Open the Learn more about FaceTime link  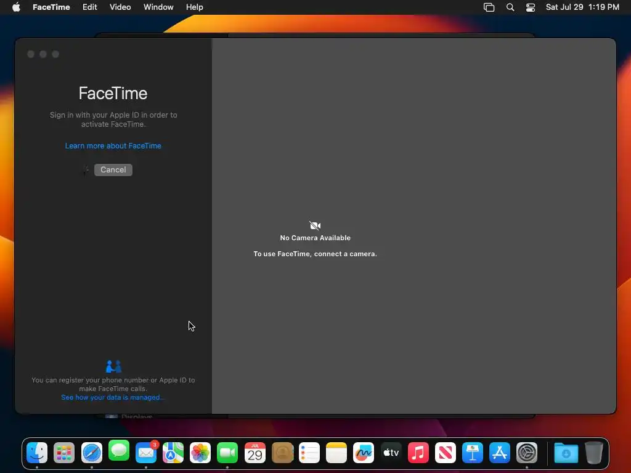pos(113,145)
